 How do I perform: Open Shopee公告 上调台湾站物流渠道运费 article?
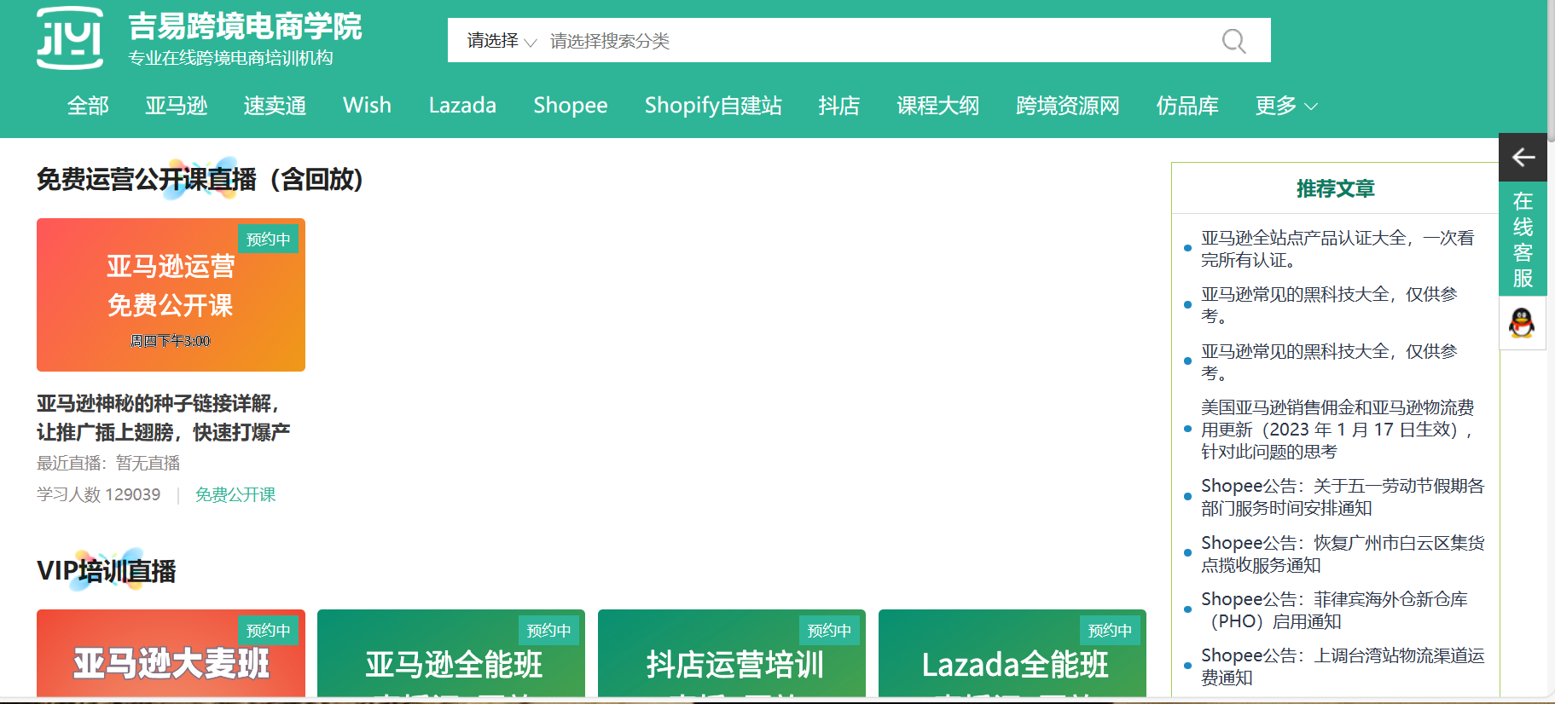click(1343, 666)
